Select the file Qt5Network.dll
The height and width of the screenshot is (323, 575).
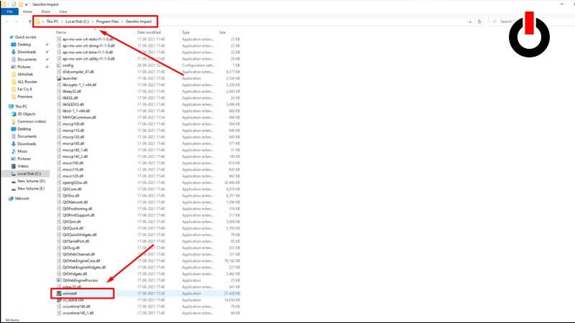click(x=75, y=202)
